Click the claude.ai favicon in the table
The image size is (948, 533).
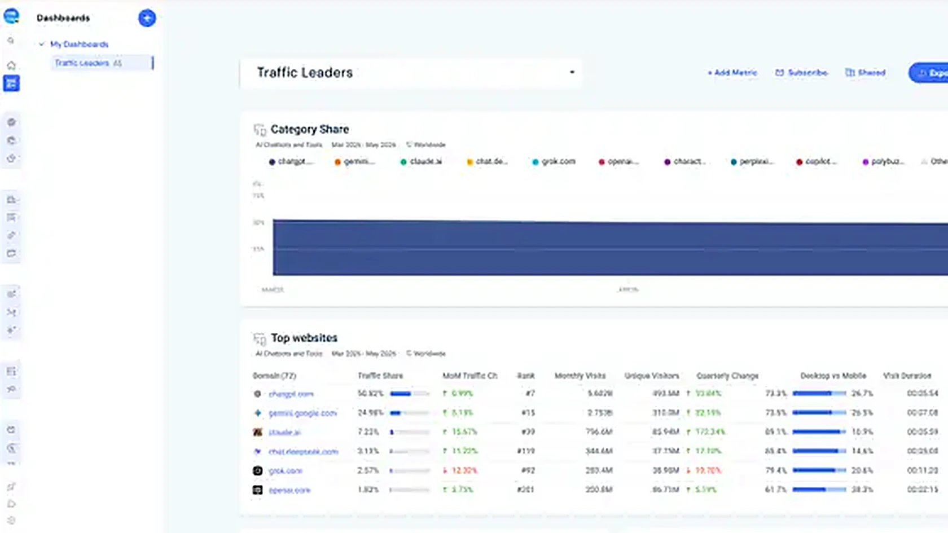click(x=257, y=432)
